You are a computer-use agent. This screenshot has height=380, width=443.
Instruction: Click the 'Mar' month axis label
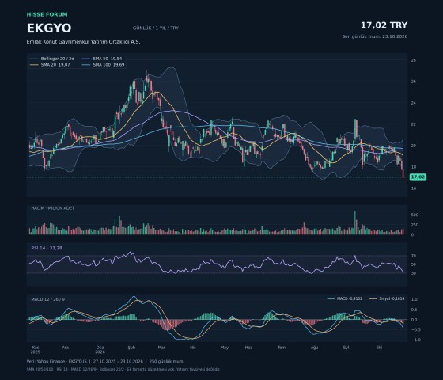[161, 348]
